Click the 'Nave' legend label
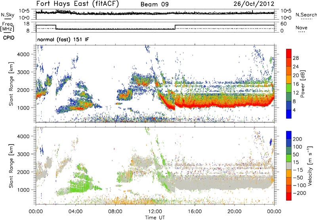Image resolution: width=317 pixels, height=220 pixels. (x=302, y=27)
